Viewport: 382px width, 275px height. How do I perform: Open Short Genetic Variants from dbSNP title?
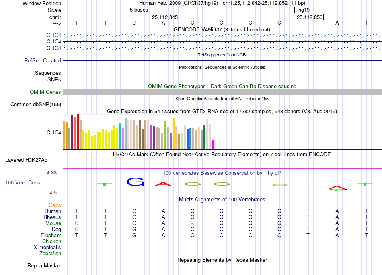[x=222, y=99]
